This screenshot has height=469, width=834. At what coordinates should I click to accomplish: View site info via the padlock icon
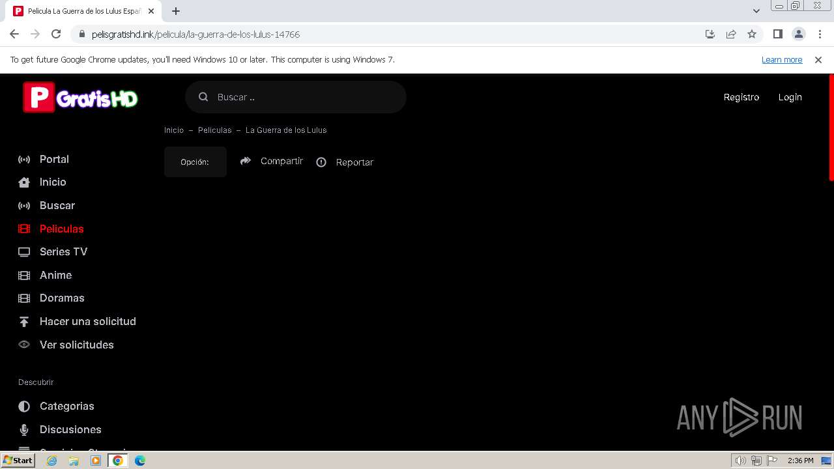tap(81, 34)
